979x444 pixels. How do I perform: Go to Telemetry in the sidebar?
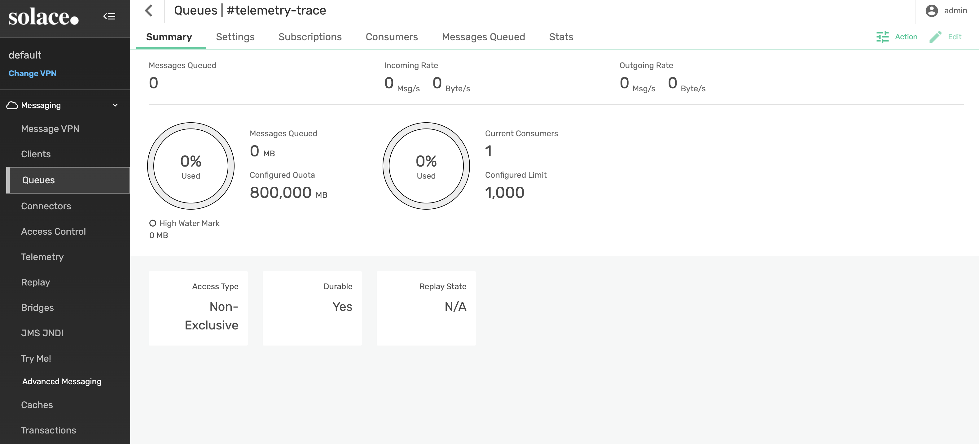pyautogui.click(x=42, y=257)
